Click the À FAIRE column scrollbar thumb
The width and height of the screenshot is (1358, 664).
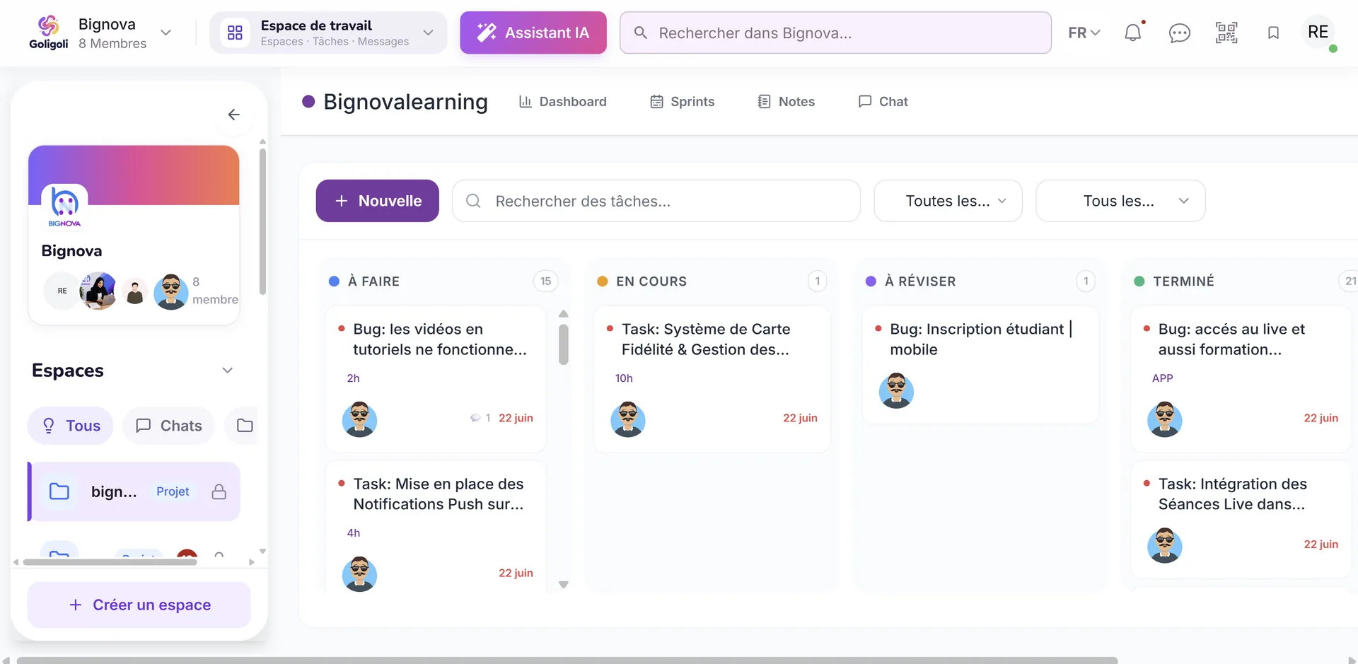click(564, 344)
